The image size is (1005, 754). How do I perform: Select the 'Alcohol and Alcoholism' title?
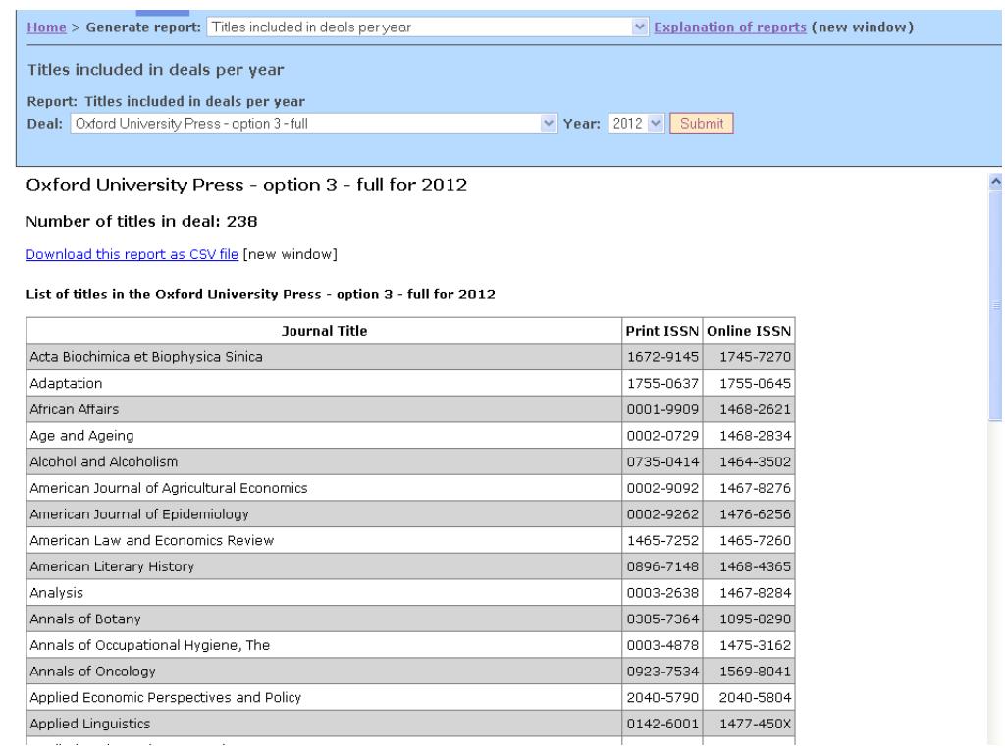(x=104, y=461)
